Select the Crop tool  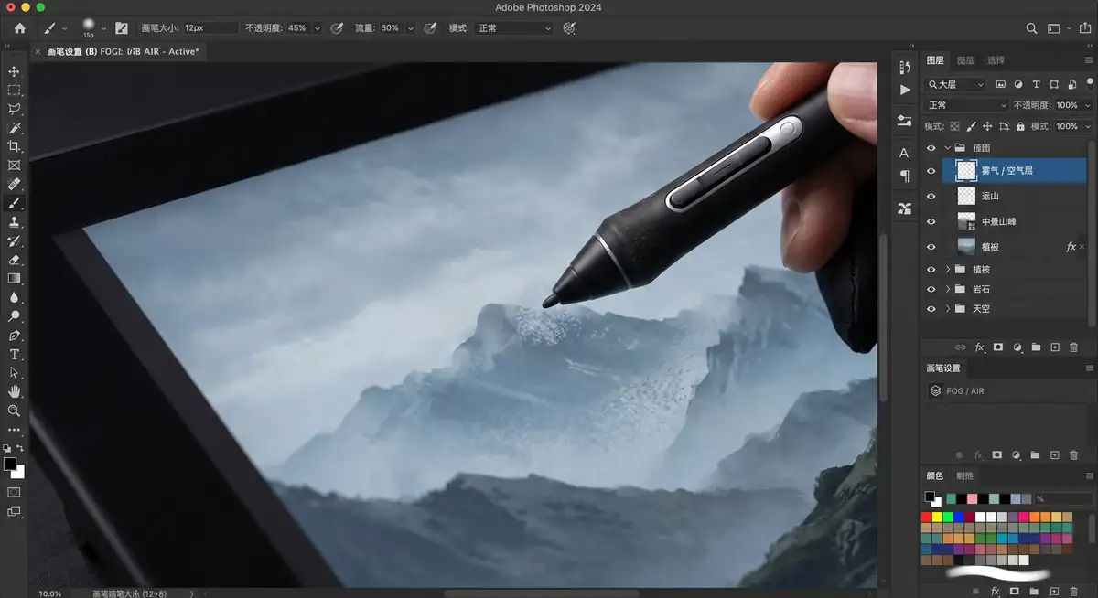click(x=14, y=147)
